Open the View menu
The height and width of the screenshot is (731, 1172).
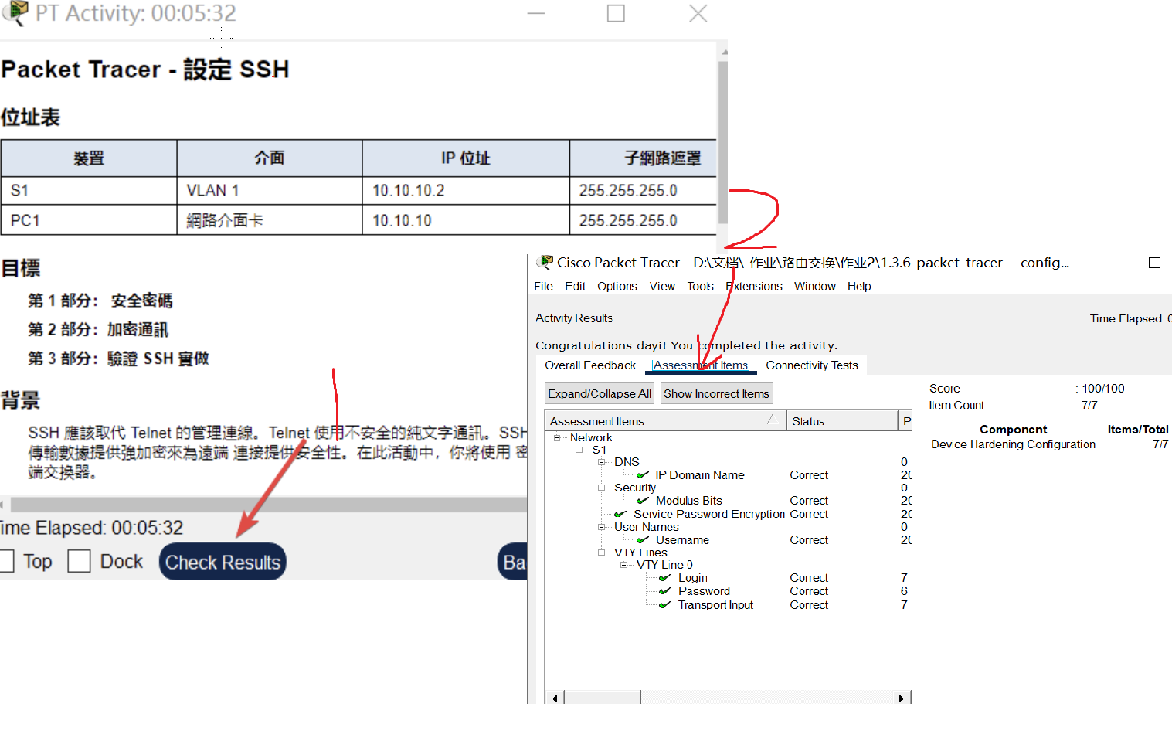click(x=662, y=286)
